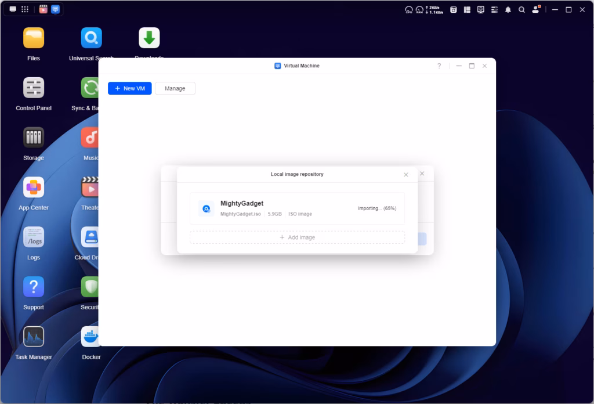Launch Control Panel from desktop
Screen dimensions: 594x404
34,88
